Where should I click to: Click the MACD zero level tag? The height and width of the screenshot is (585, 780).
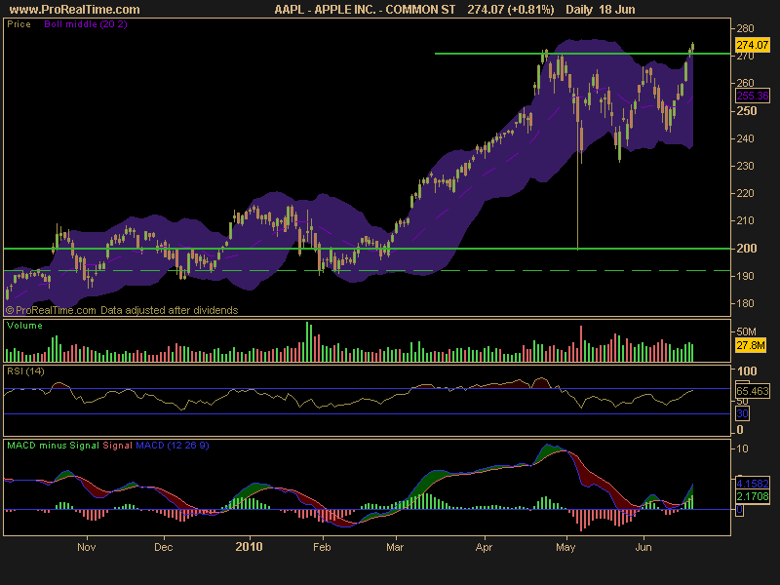[739, 510]
